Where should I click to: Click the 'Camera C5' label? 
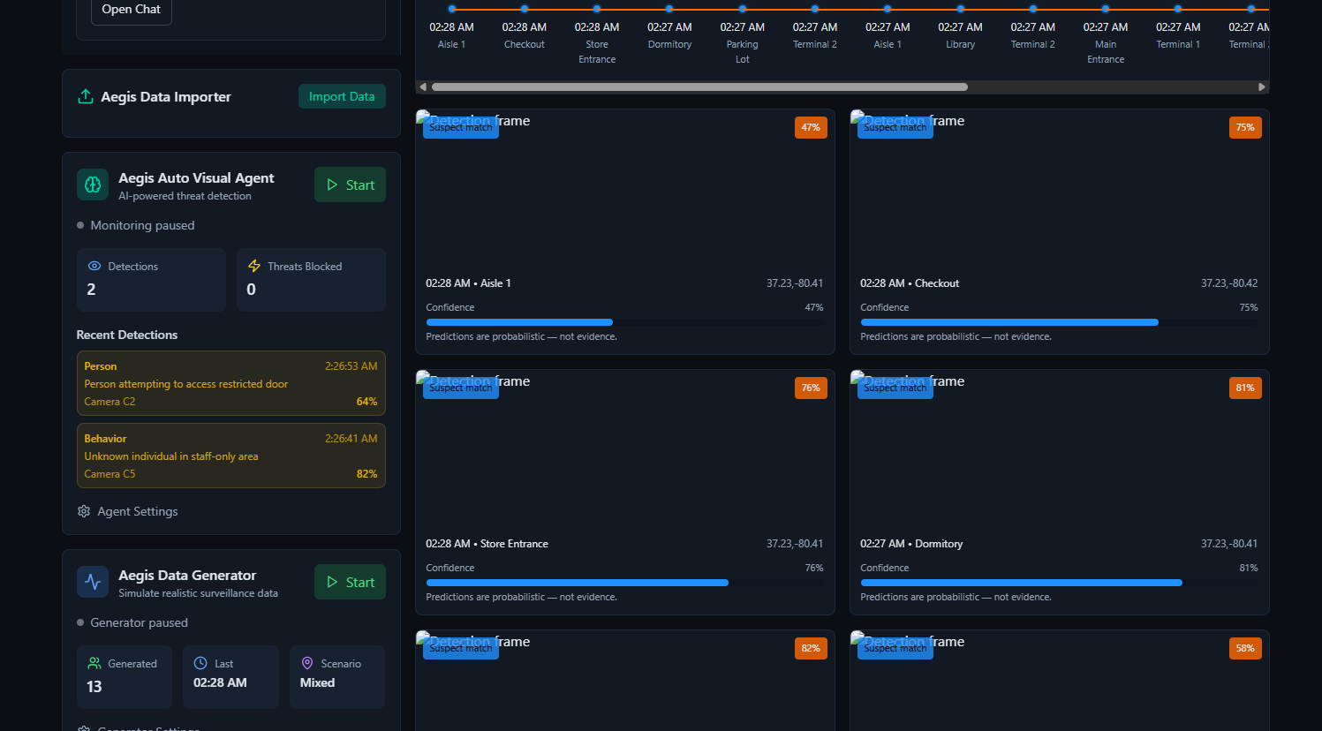[110, 474]
